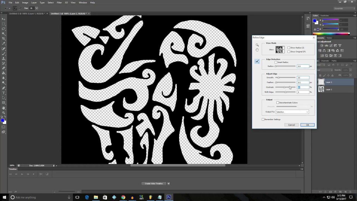Choose the Hand tool in Refine Edge dialog
357x201 pixels.
click(257, 50)
